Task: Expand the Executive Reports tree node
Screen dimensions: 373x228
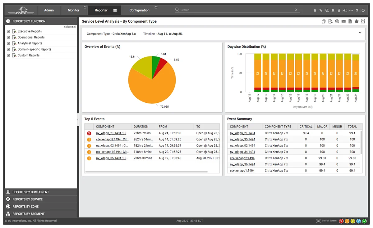Action: 8,31
